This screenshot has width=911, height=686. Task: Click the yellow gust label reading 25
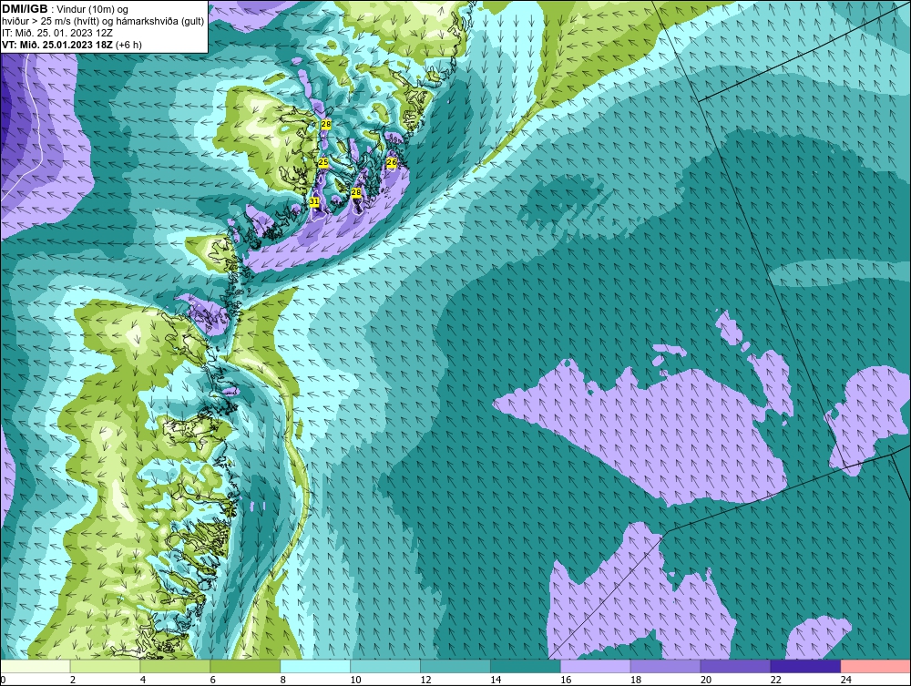point(323,163)
